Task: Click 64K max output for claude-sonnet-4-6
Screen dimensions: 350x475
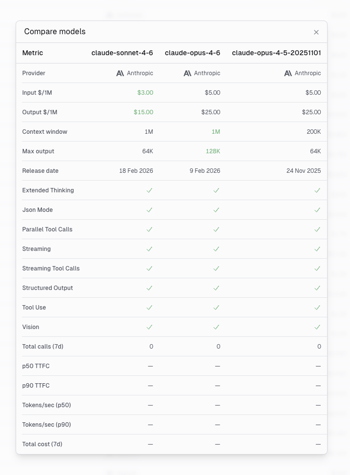Action: 147,151
